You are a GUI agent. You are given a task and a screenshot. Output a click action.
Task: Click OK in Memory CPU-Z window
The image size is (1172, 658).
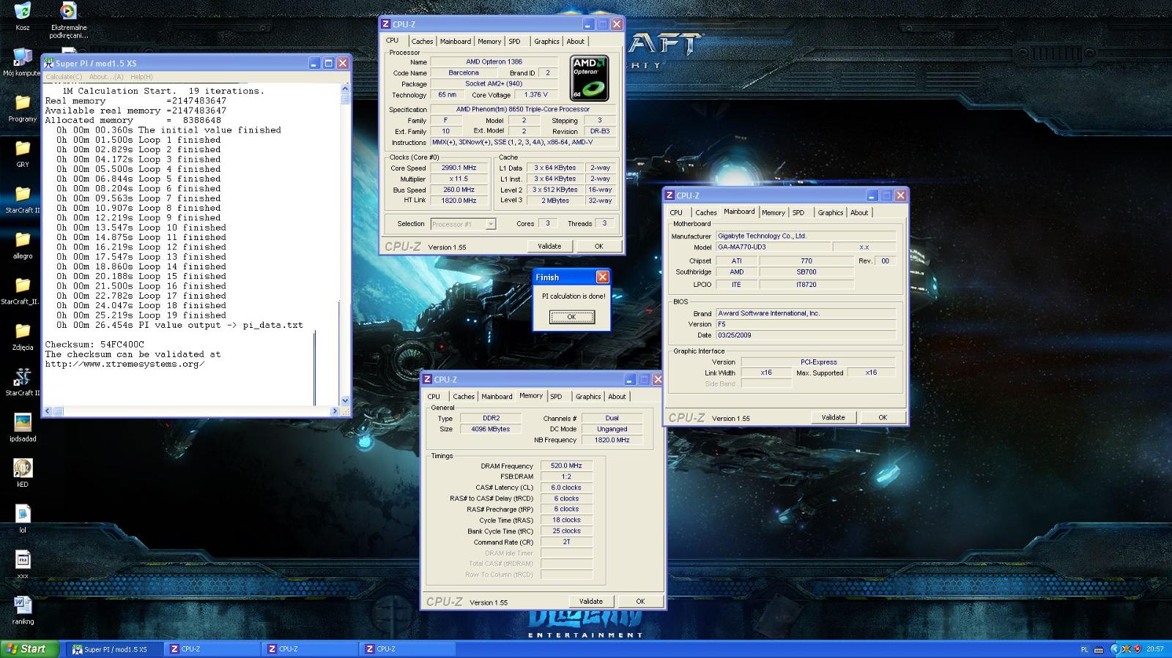pyautogui.click(x=640, y=602)
